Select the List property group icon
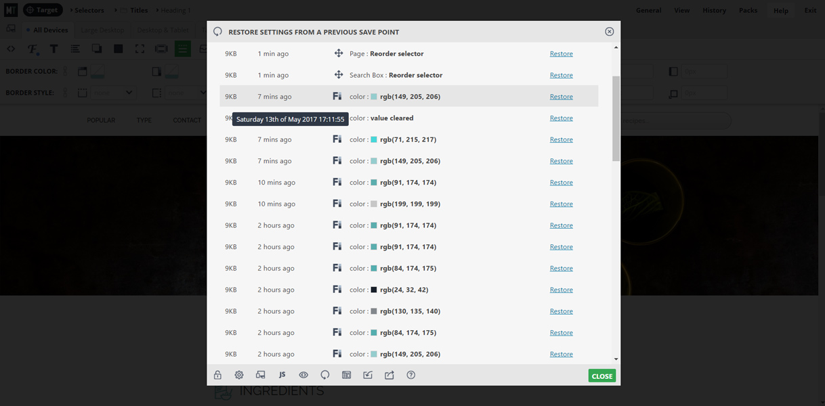This screenshot has width=825, height=406. (75, 49)
